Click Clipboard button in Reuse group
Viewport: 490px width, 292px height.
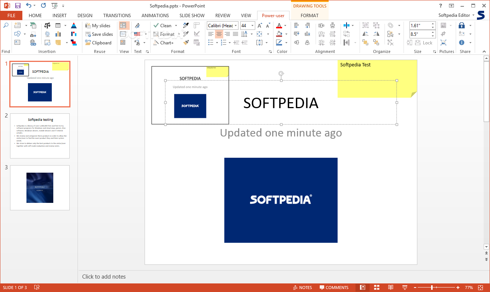(98, 43)
